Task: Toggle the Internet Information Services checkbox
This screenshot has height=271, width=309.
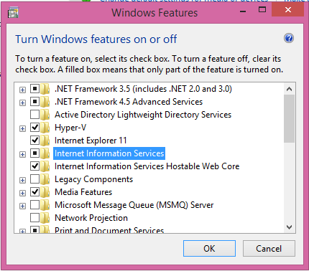Action: tap(34, 153)
